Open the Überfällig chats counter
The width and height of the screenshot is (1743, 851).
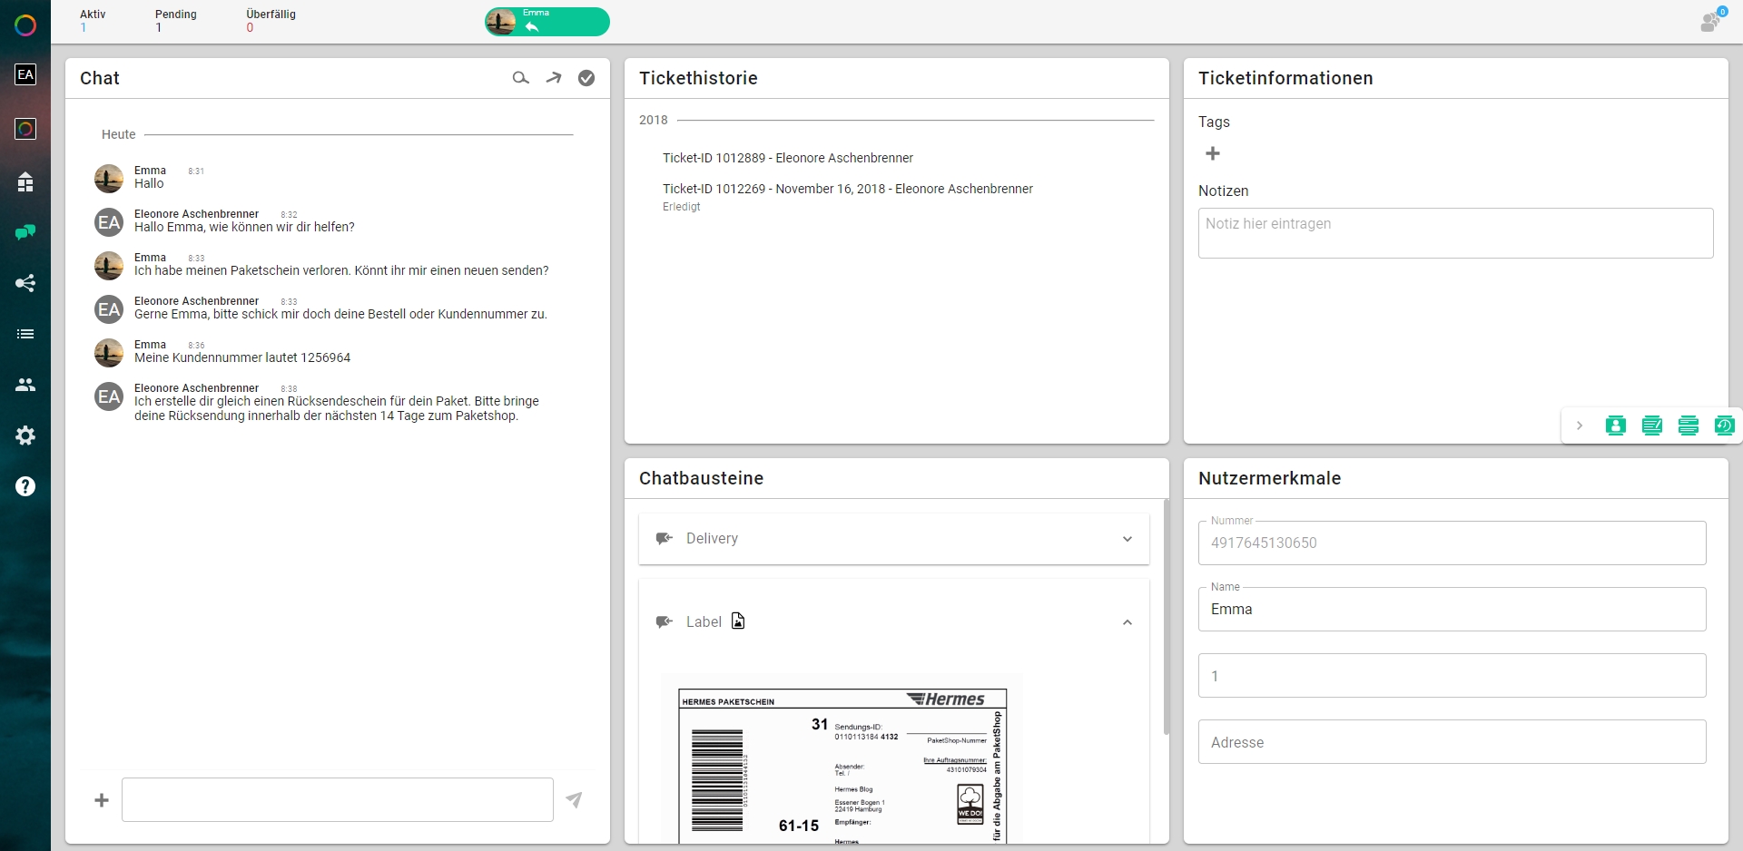point(271,21)
